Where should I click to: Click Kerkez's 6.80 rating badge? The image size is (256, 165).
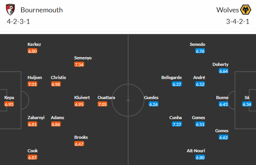pos(33,51)
